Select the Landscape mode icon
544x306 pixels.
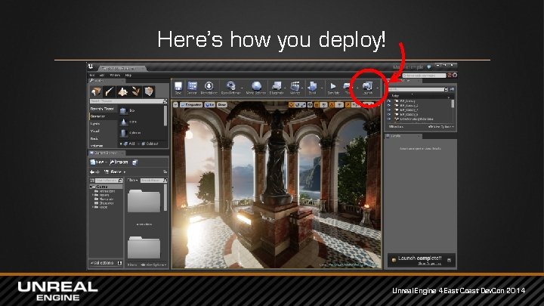pyautogui.click(x=122, y=91)
